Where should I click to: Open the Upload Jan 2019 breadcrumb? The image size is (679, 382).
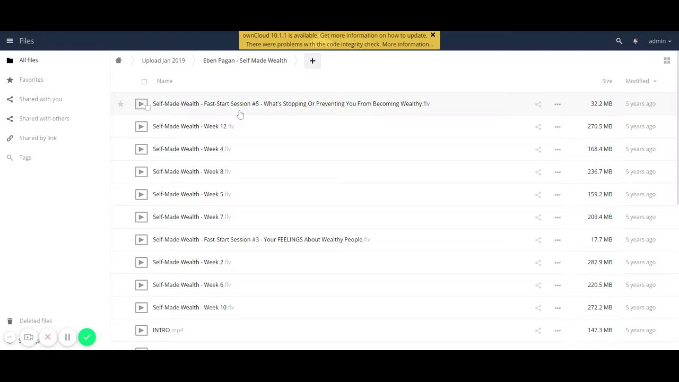coord(163,60)
